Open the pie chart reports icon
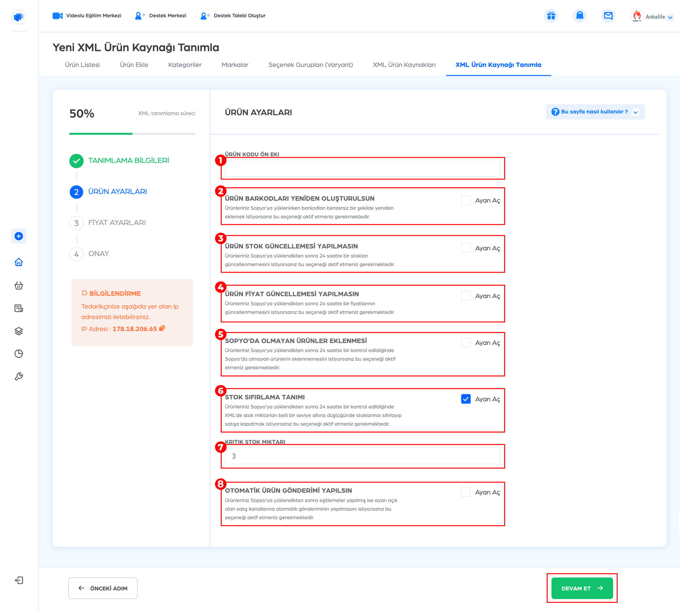Image resolution: width=680 pixels, height=611 pixels. [x=19, y=354]
